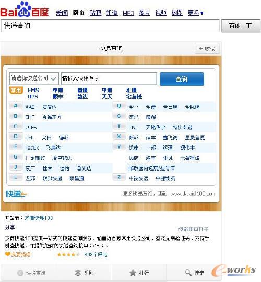Open the 地图 navigation link
The width and height of the screenshot is (261, 282).
pos(177,13)
